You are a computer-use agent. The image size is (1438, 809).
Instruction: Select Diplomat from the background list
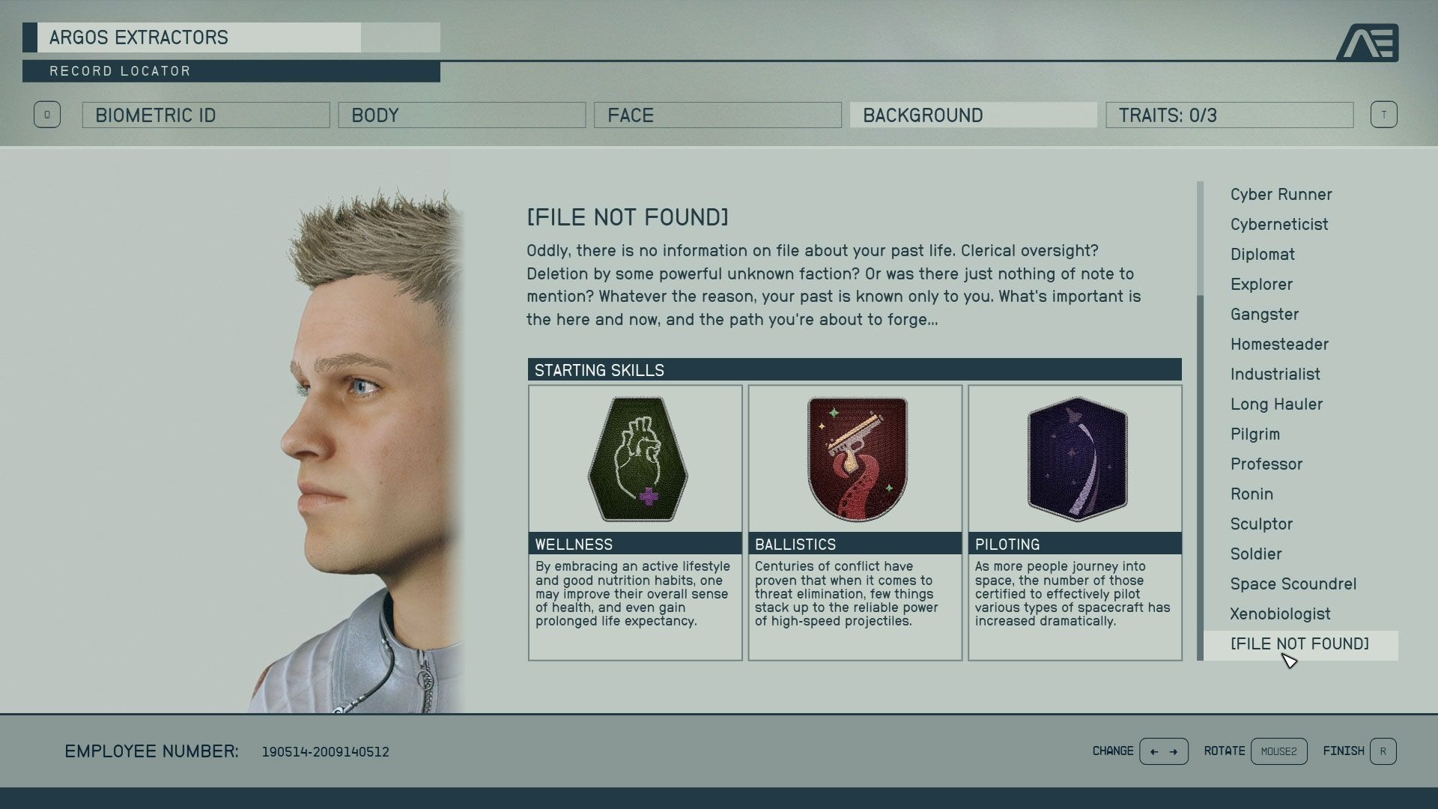pos(1262,255)
